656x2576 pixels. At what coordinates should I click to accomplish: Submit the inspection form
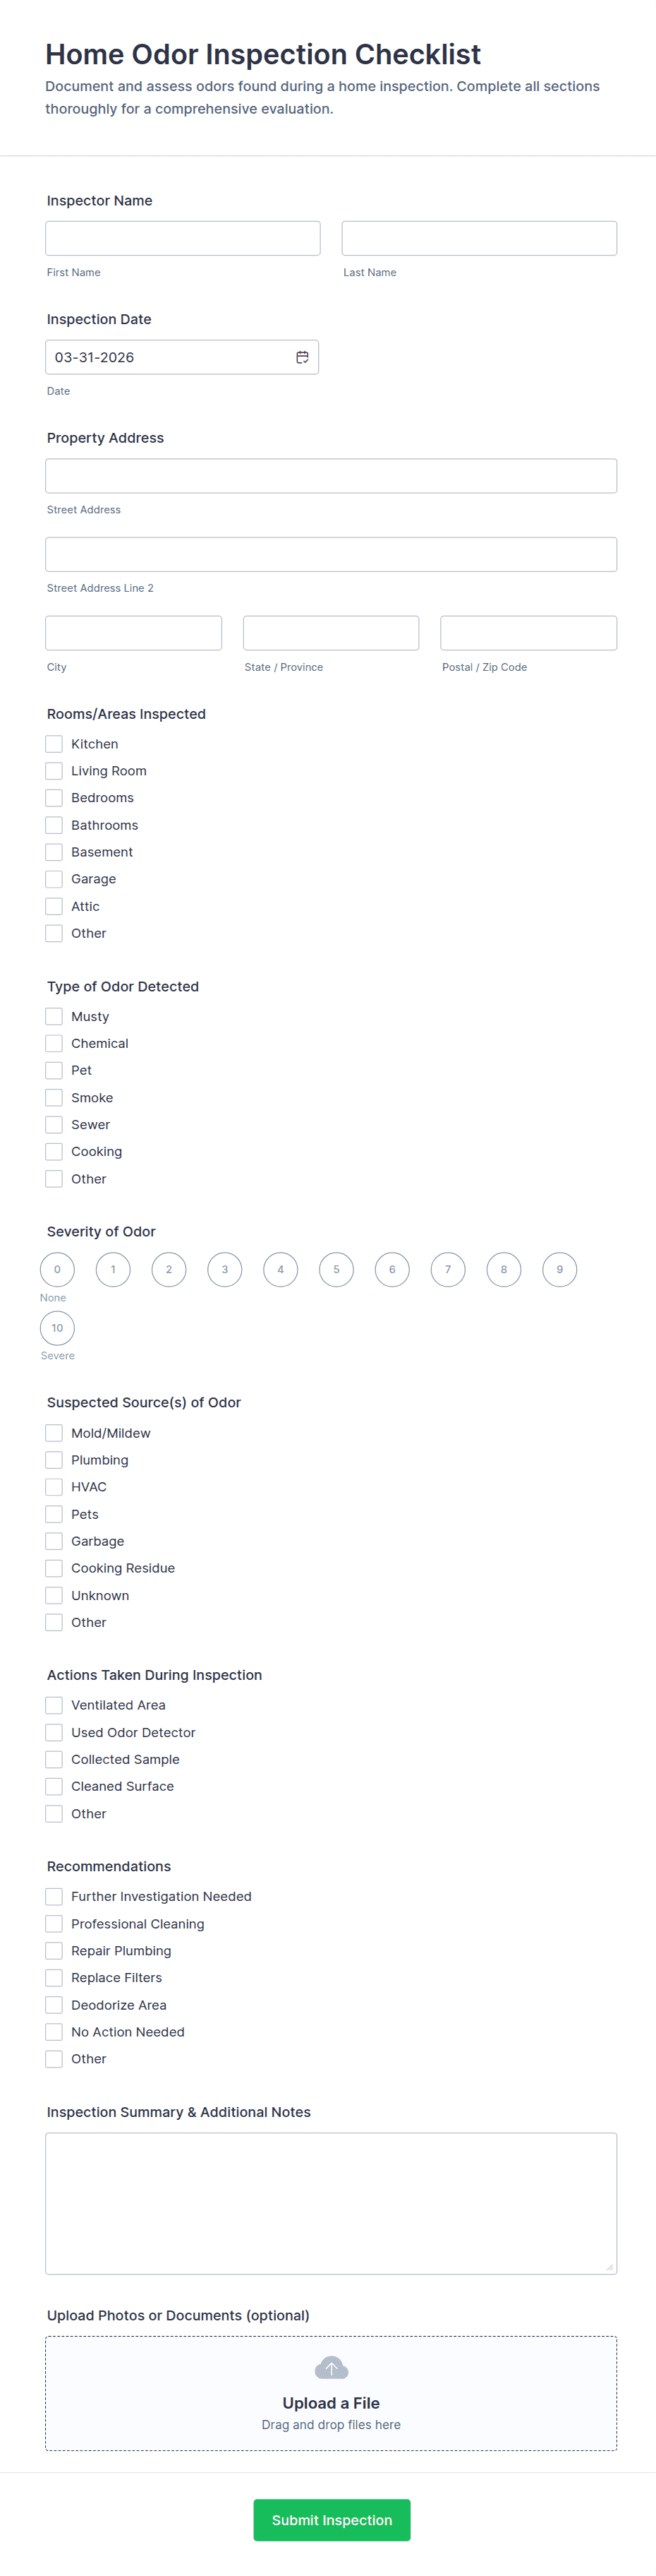[x=332, y=2520]
